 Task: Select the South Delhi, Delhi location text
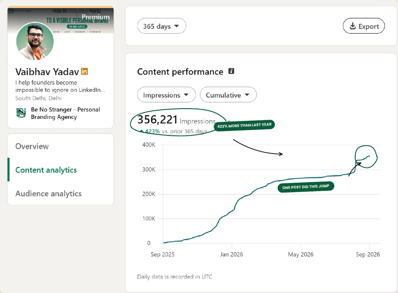pyautogui.click(x=39, y=98)
